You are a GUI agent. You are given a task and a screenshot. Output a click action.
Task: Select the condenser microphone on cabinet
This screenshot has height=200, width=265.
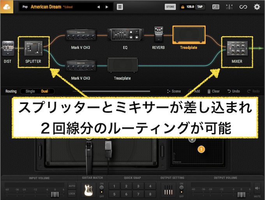pos(108,149)
